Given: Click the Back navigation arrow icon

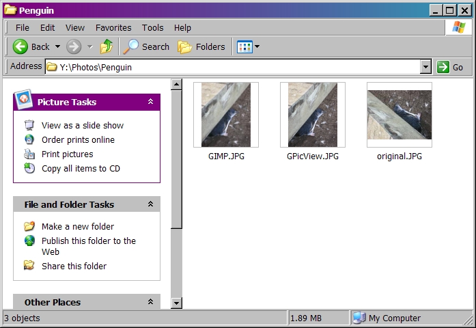Looking at the screenshot, I should tap(20, 46).
